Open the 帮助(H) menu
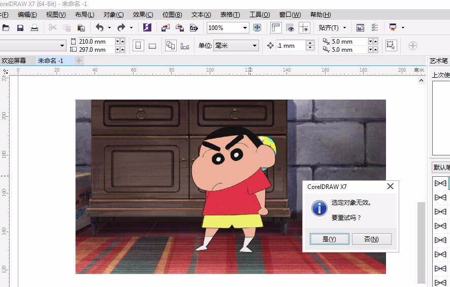The width and height of the screenshot is (450, 287). (320, 15)
